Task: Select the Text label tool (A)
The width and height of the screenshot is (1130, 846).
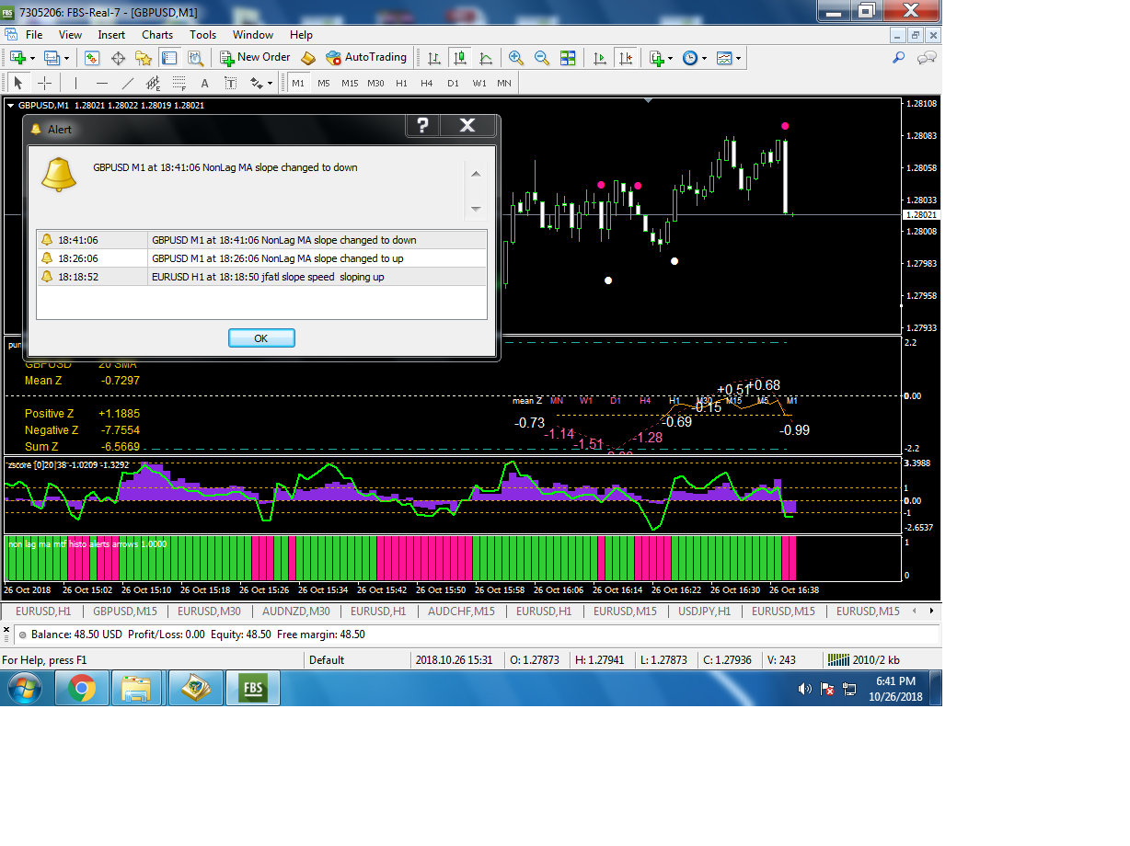Action: [x=204, y=83]
